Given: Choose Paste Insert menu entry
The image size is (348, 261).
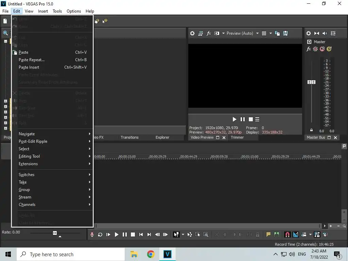Looking at the screenshot, I should [52, 67].
